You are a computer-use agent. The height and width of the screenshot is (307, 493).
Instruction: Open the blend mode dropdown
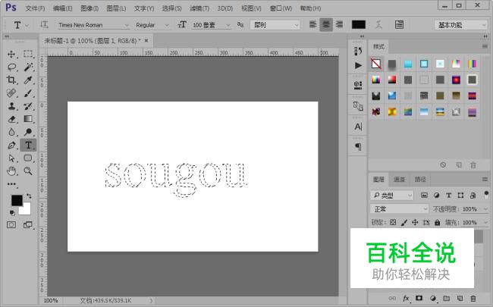(399, 209)
